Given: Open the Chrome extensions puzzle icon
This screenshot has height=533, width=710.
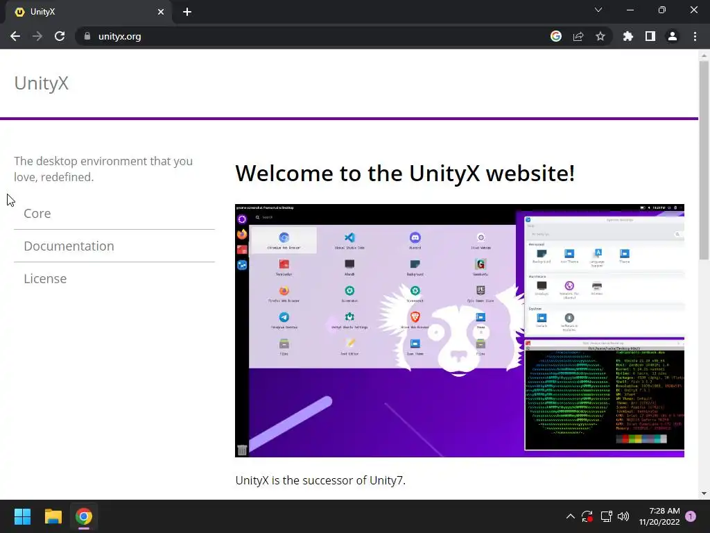Looking at the screenshot, I should [628, 36].
